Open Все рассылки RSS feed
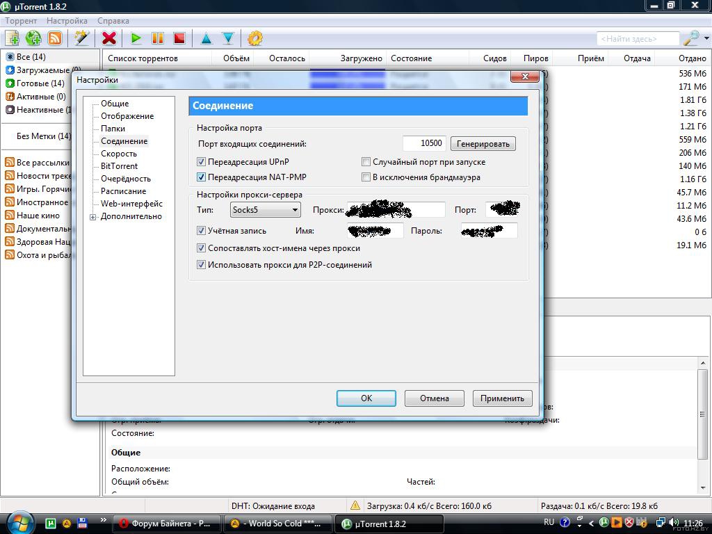Screen dimensions: 712x534 38,162
